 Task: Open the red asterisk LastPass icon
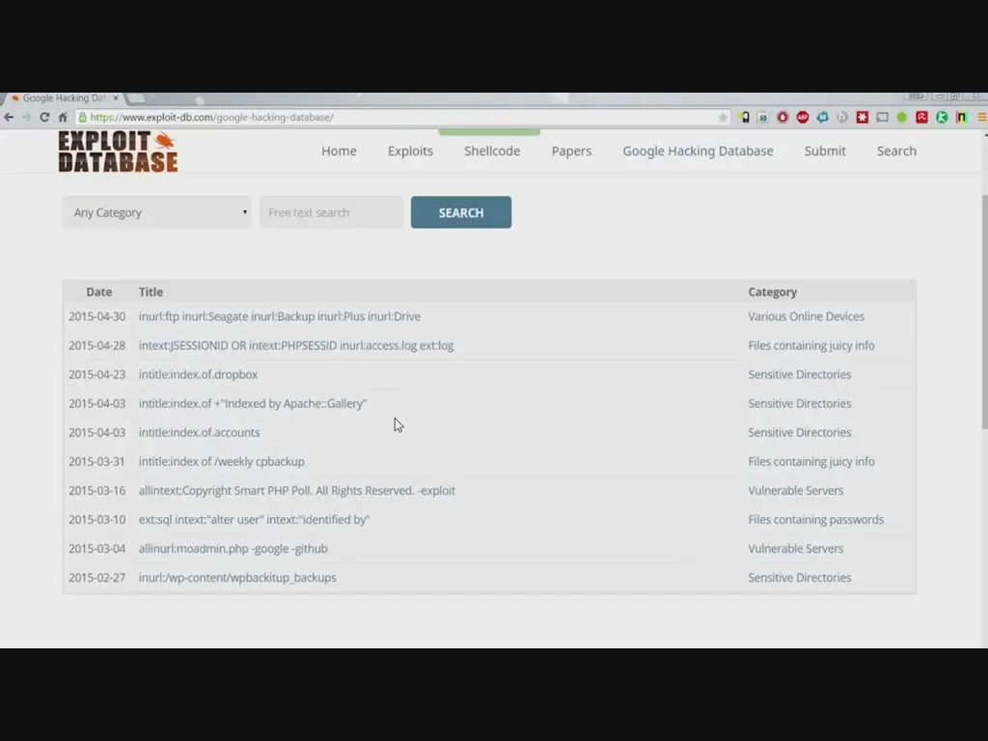(x=862, y=117)
